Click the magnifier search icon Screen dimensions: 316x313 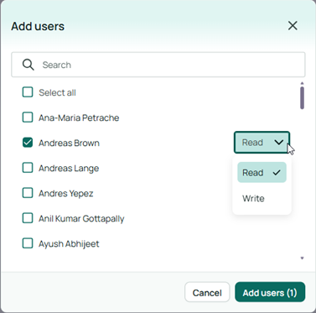28,65
